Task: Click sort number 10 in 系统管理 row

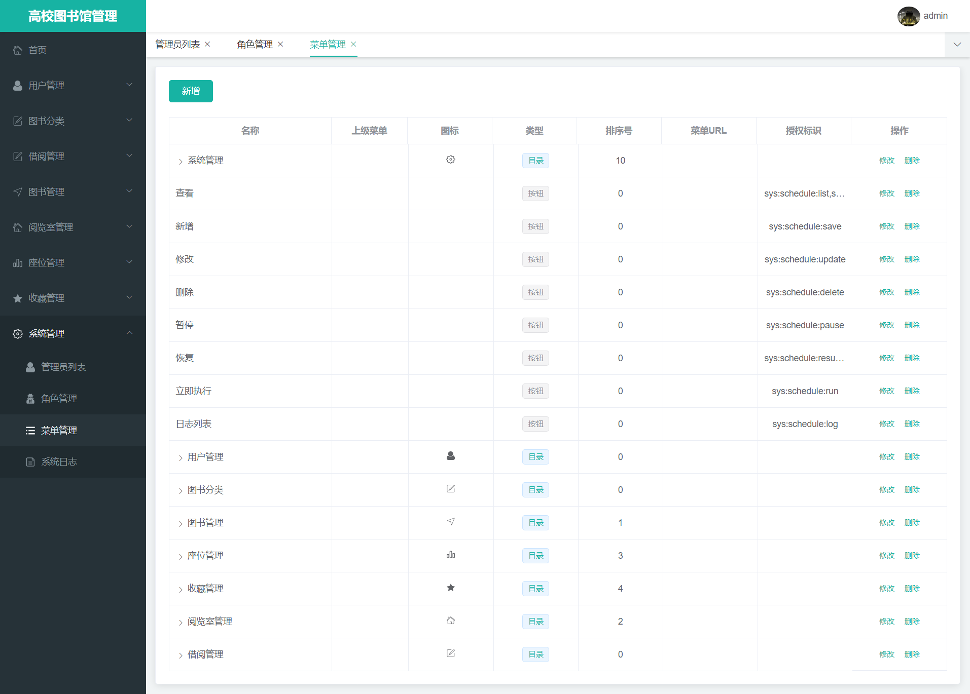Action: pyautogui.click(x=620, y=161)
